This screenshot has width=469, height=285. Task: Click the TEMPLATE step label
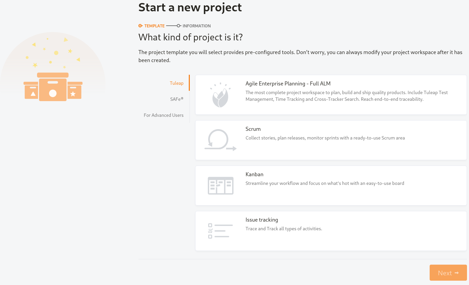(x=154, y=26)
